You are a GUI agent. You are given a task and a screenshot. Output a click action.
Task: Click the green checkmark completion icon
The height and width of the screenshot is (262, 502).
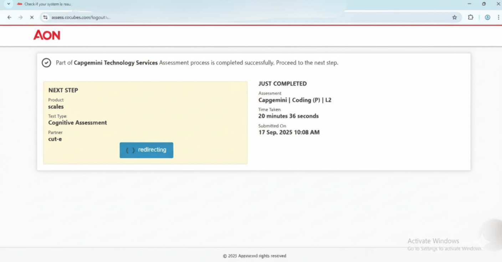tap(46, 62)
